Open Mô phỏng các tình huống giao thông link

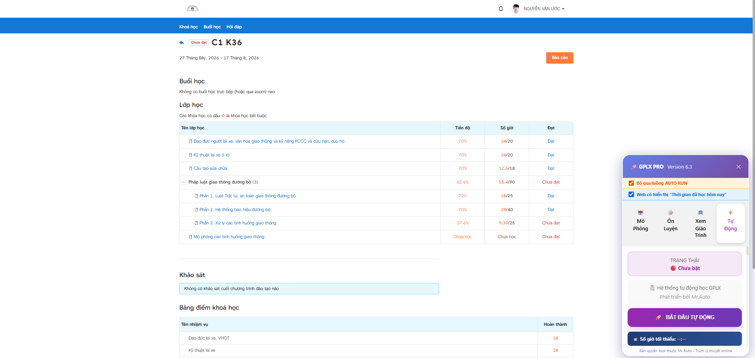coord(229,237)
